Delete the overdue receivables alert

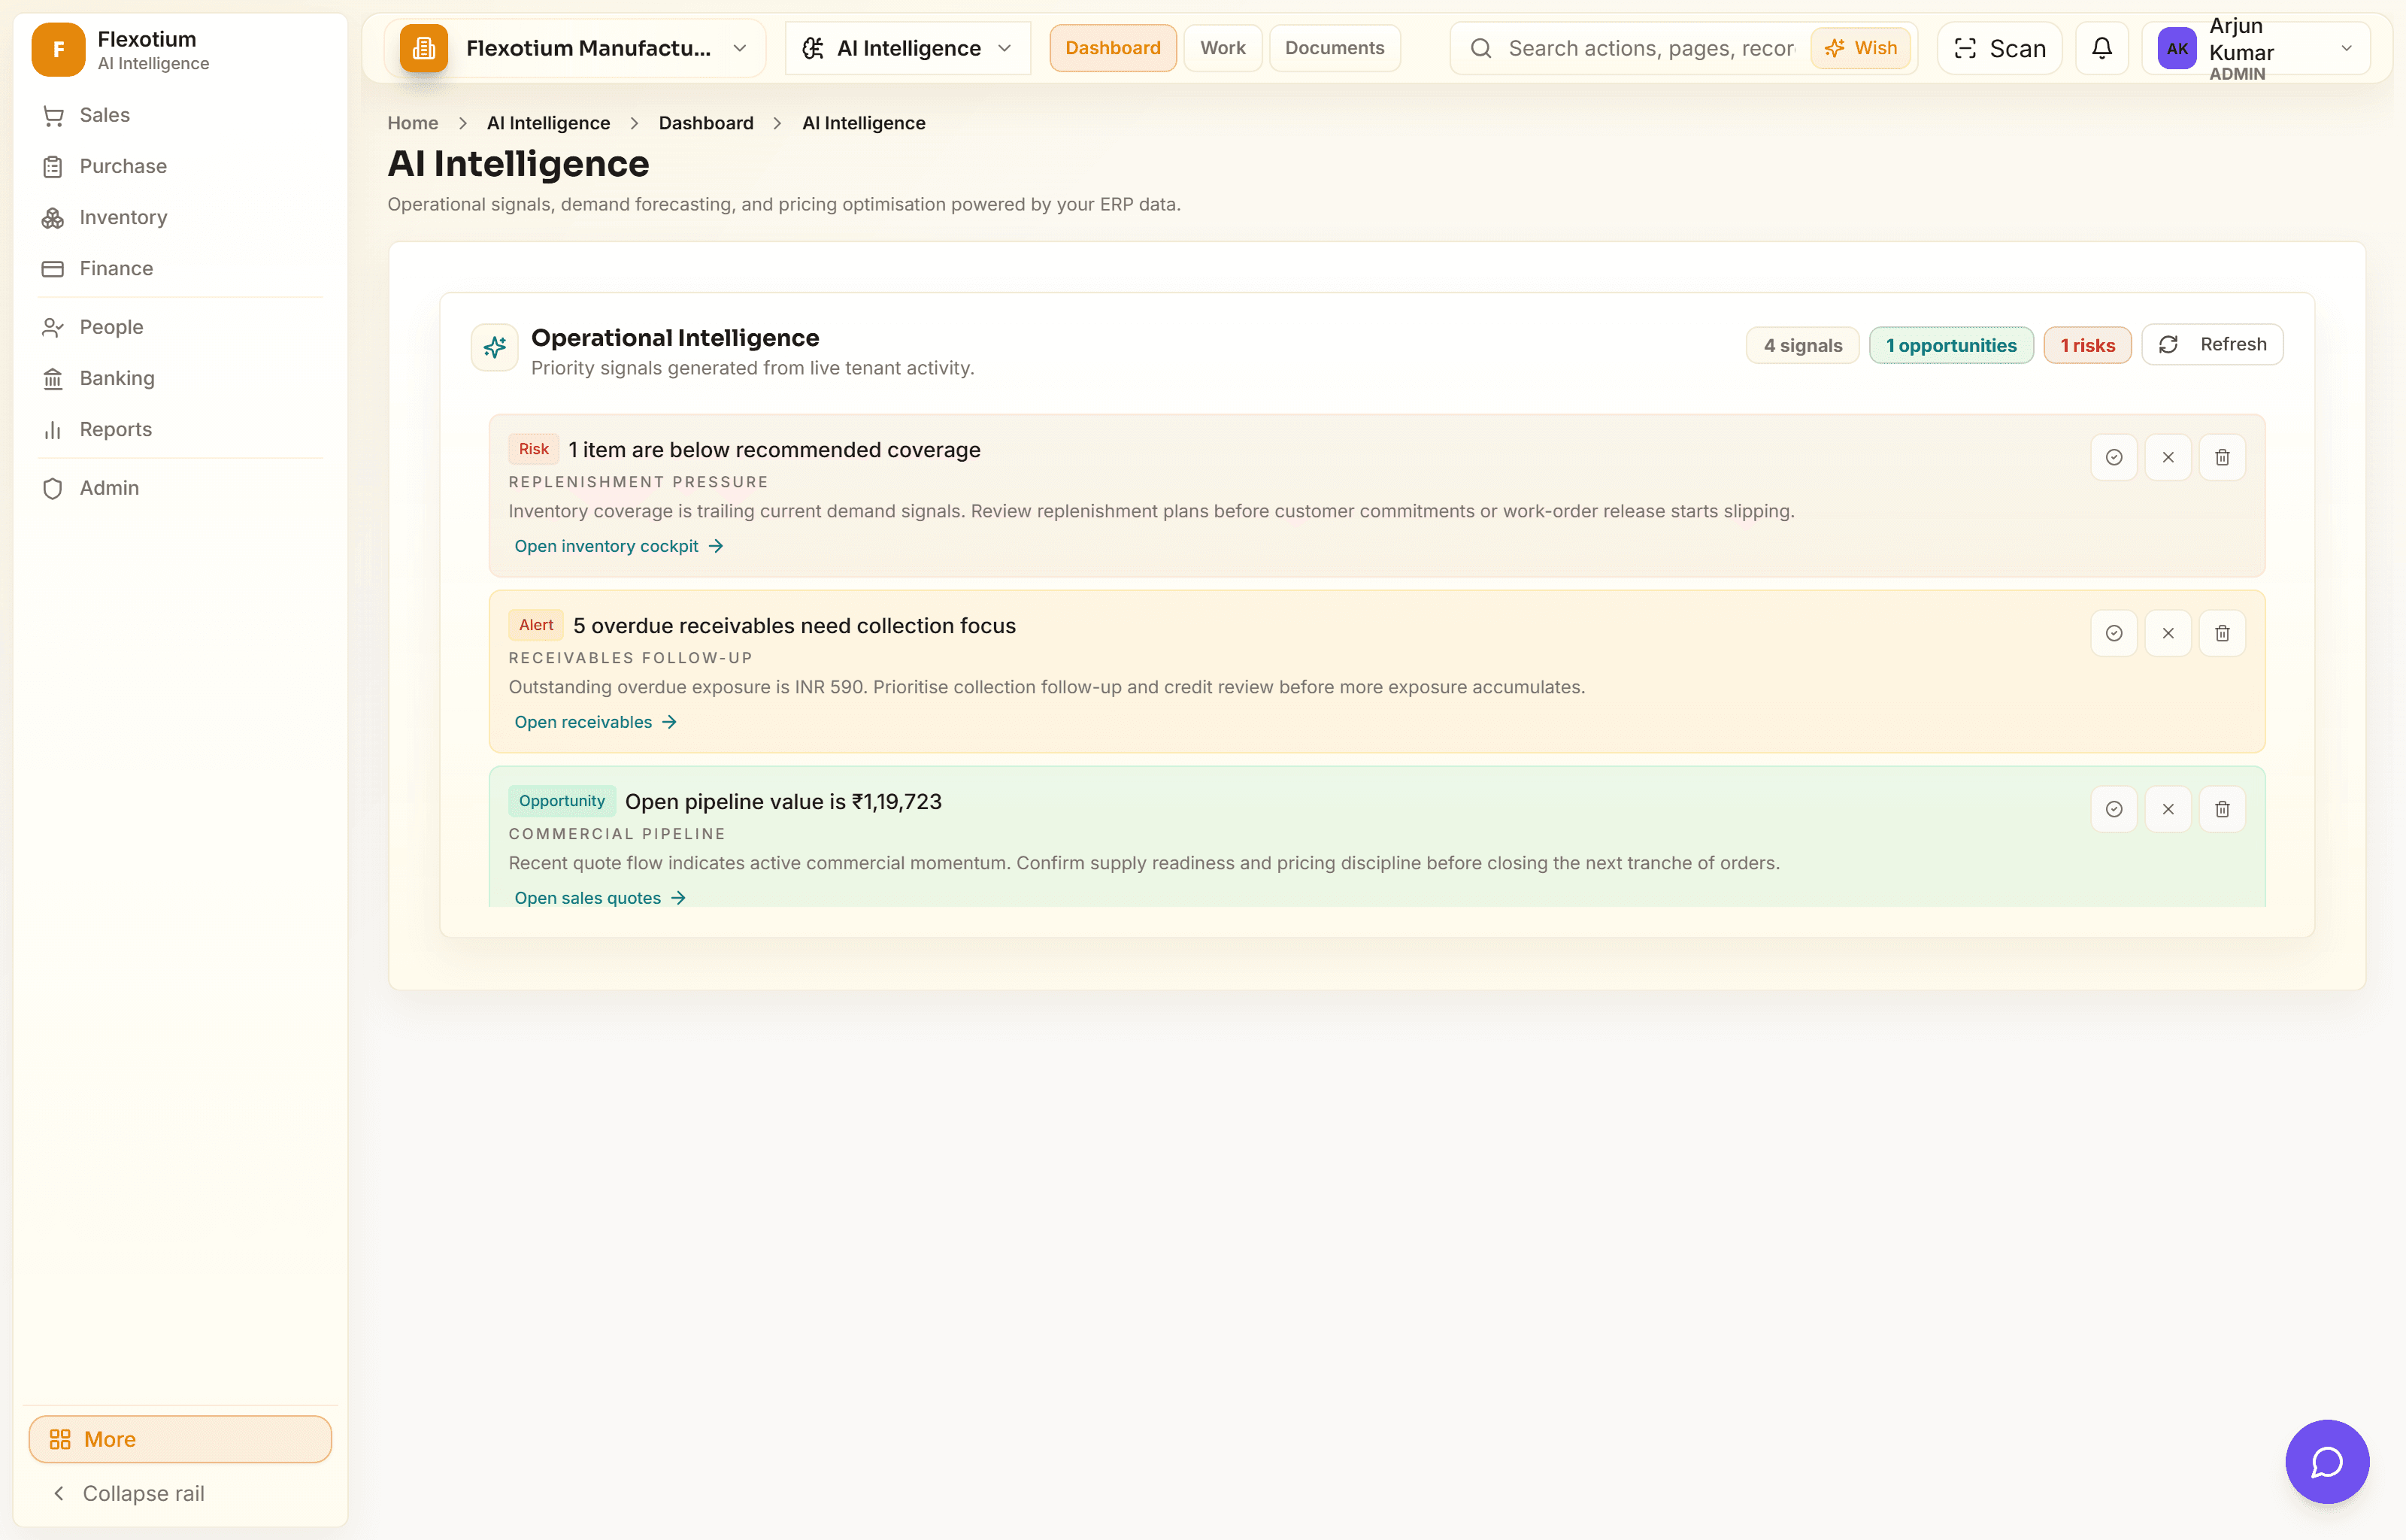click(2222, 633)
